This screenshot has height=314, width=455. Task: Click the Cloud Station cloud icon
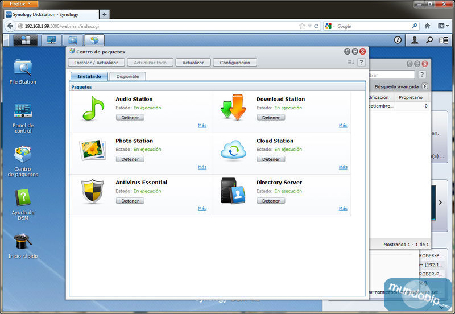pyautogui.click(x=233, y=150)
